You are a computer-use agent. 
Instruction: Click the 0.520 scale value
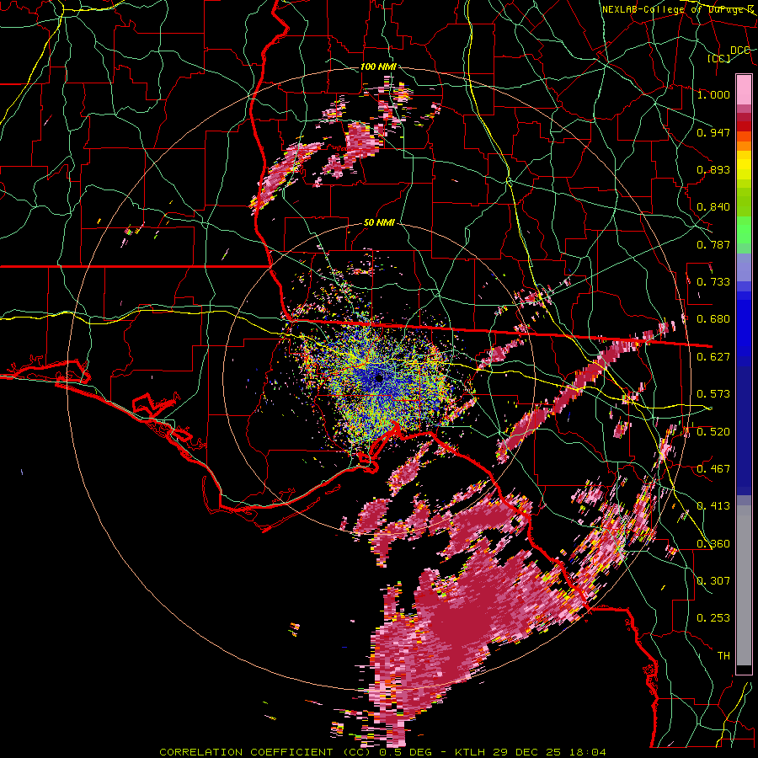pos(713,432)
